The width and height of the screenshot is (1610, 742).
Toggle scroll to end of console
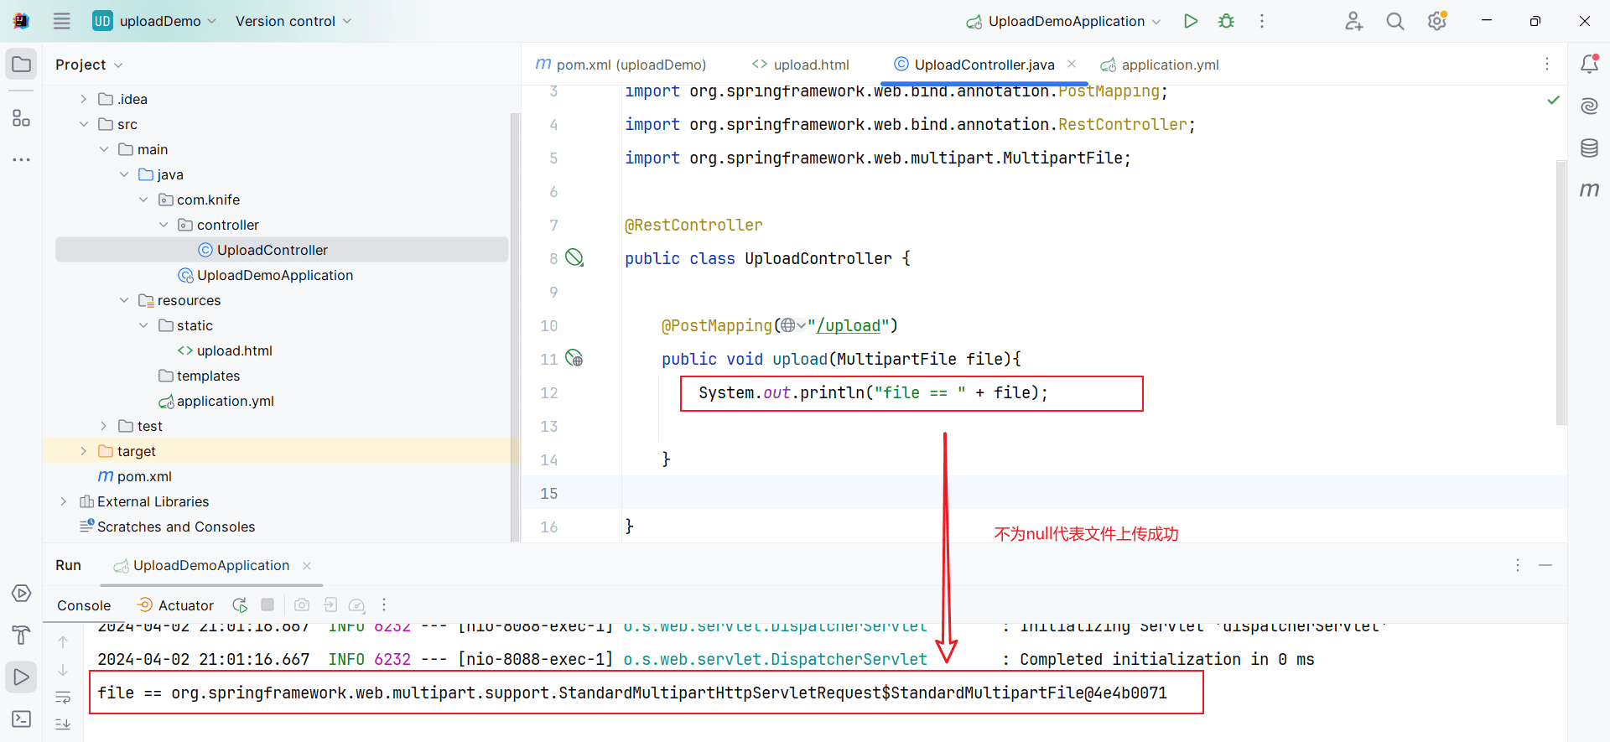[x=63, y=724]
